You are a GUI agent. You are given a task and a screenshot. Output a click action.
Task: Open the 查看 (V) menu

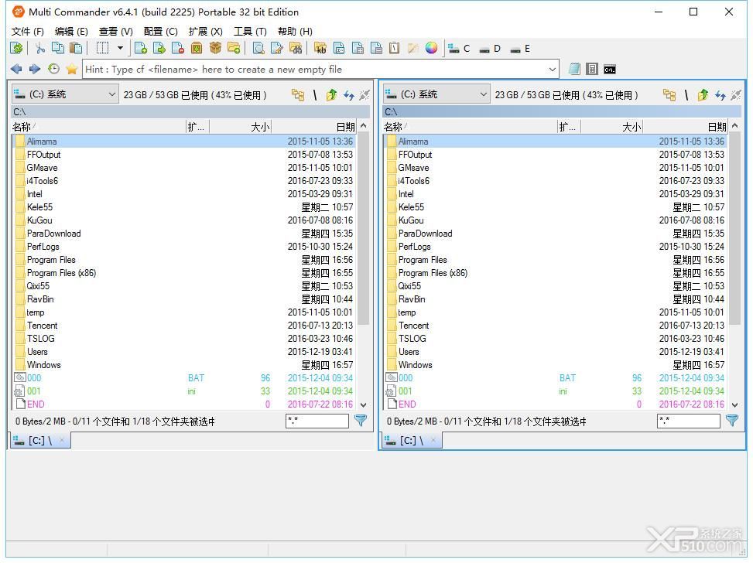click(116, 32)
